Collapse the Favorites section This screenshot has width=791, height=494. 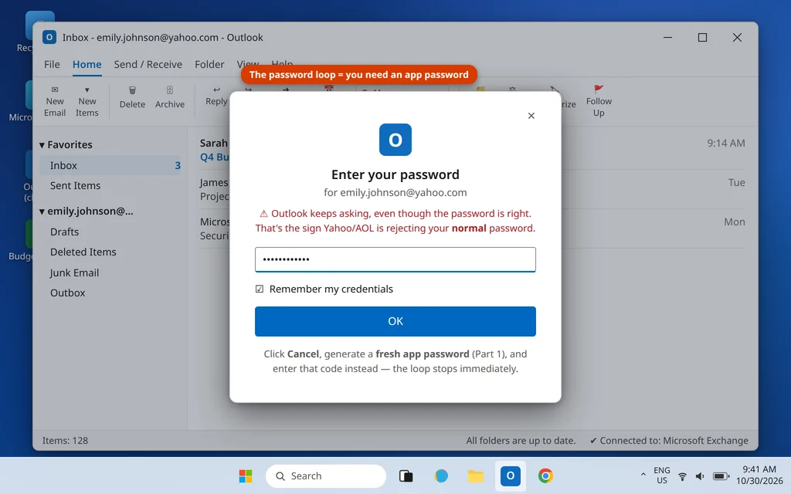pos(42,145)
